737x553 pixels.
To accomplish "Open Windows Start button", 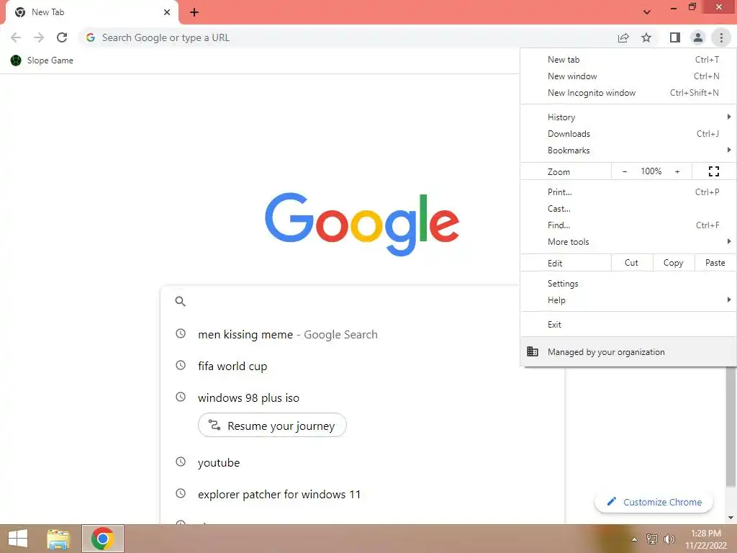I will (x=18, y=539).
